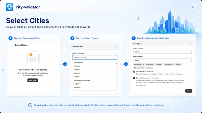Choose Albania from country list
The height and width of the screenshot is (113, 202).
[x=77, y=66]
